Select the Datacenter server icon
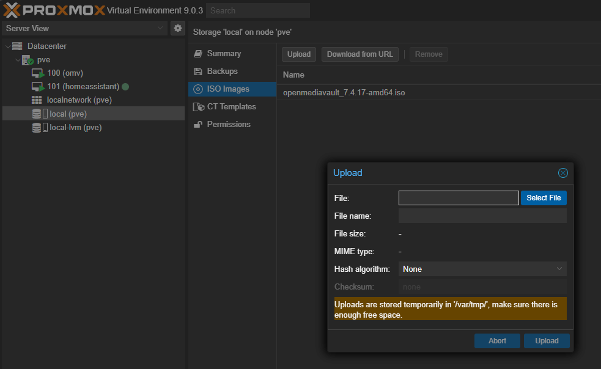The height and width of the screenshot is (369, 601). coord(17,46)
